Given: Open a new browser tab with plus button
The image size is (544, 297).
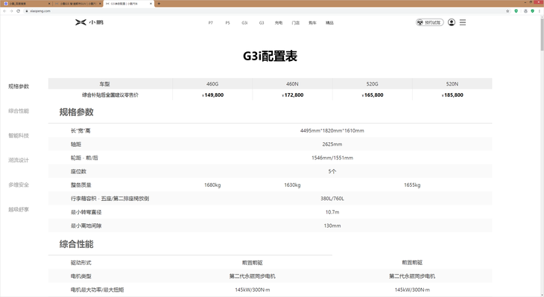Looking at the screenshot, I should click(159, 4).
